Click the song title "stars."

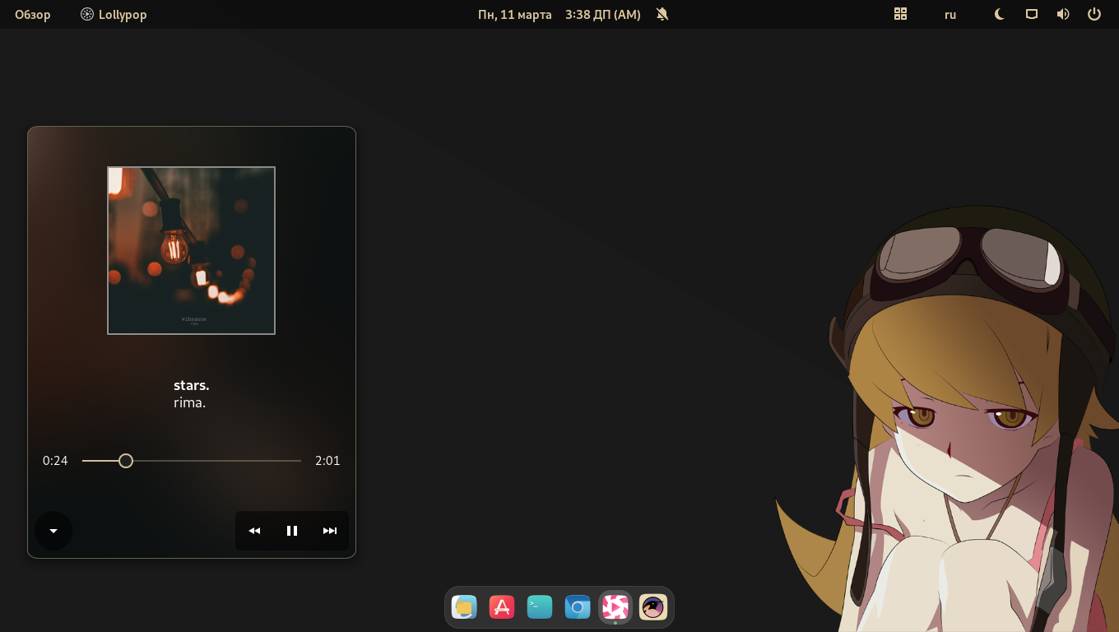click(191, 385)
